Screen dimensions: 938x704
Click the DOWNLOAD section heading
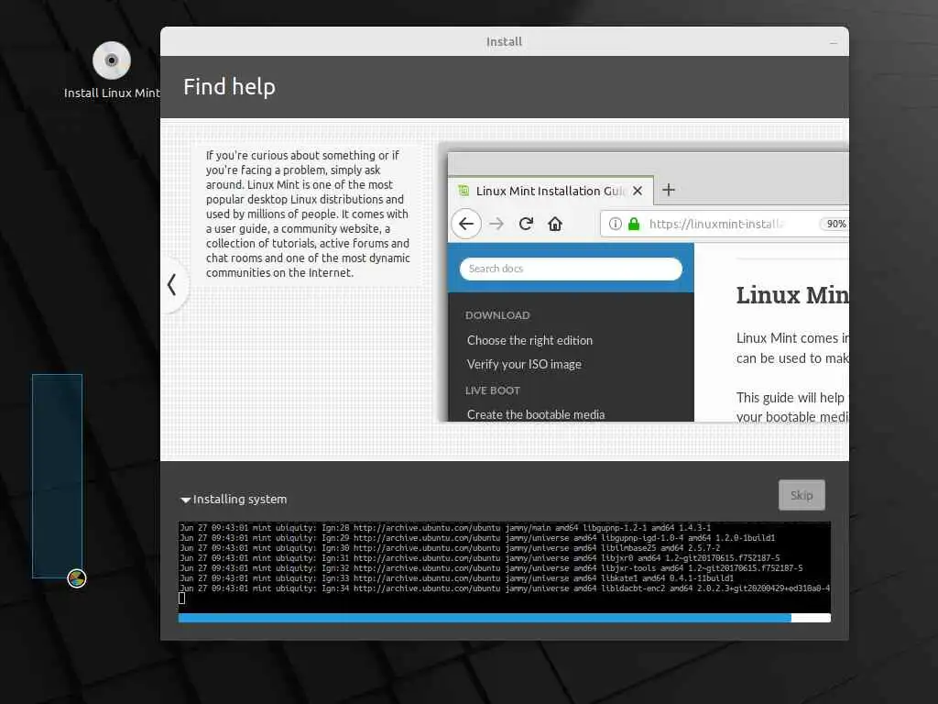coord(497,315)
